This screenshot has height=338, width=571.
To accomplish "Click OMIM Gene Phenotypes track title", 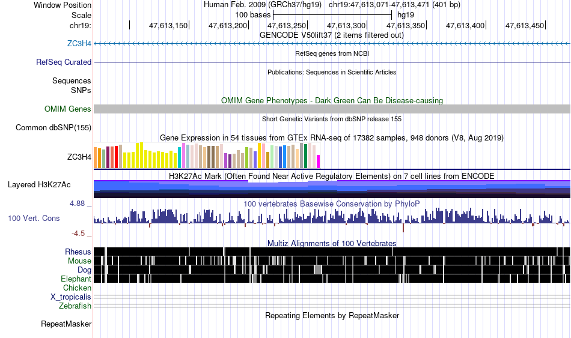I will click(x=332, y=101).
